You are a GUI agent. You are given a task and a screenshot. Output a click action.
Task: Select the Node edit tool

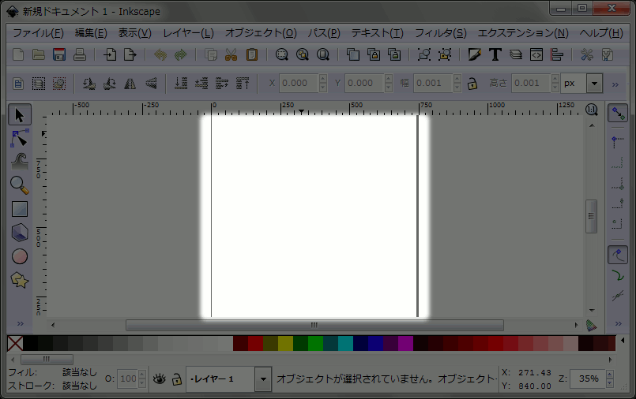pyautogui.click(x=20, y=139)
